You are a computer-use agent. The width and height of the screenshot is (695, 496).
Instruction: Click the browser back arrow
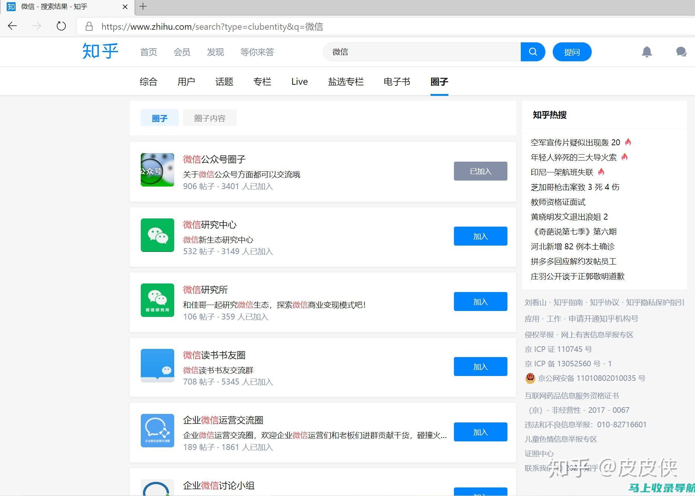point(12,26)
